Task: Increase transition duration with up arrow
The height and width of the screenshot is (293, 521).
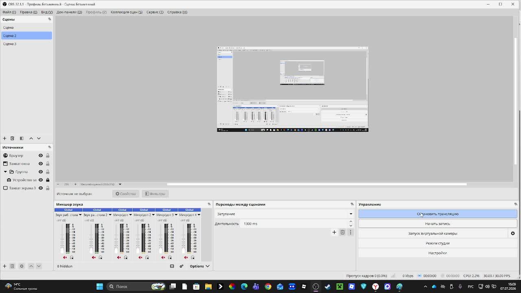Action: tap(351, 222)
